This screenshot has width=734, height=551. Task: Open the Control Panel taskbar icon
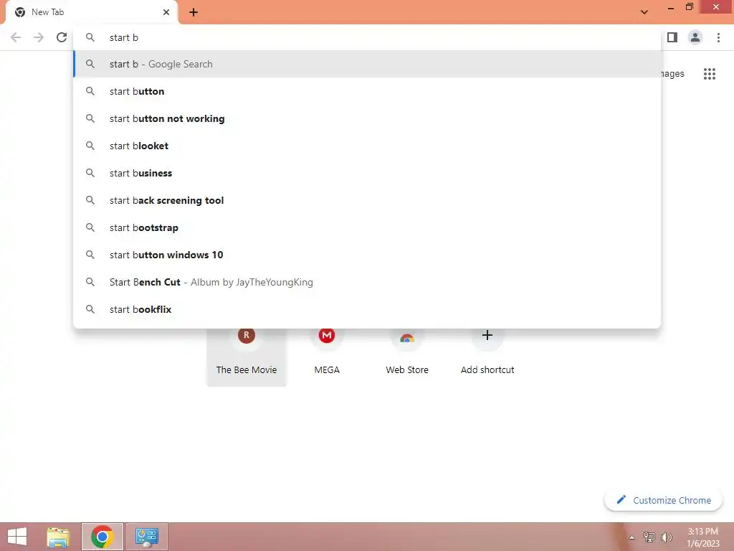[146, 537]
